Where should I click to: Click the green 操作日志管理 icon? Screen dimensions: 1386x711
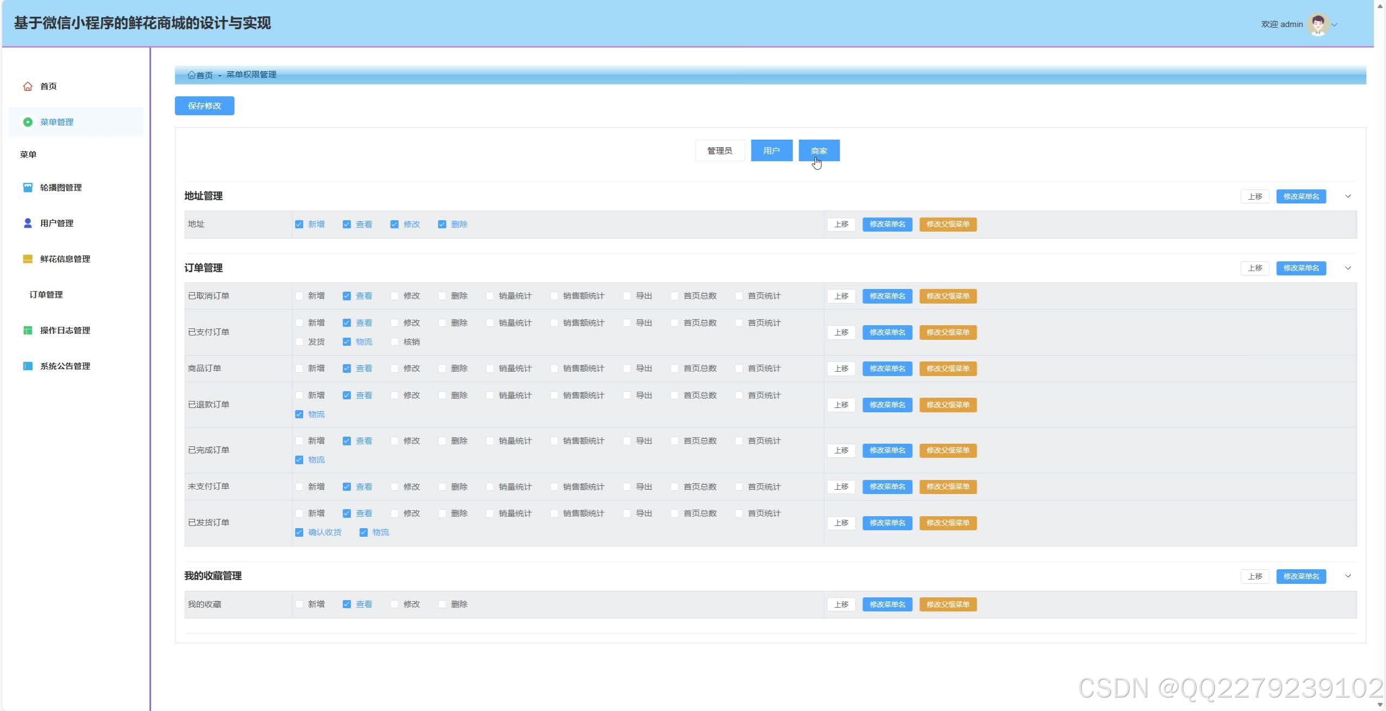coord(28,331)
